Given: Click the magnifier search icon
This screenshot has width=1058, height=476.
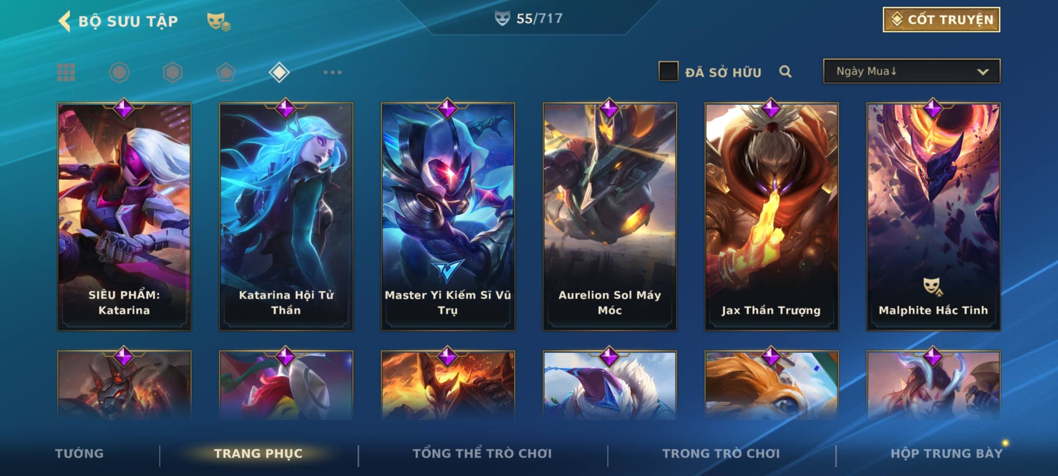Looking at the screenshot, I should (785, 71).
